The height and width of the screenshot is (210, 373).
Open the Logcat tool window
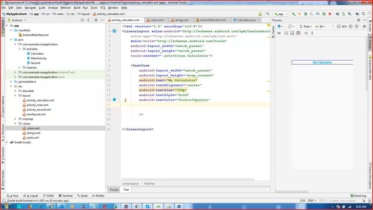coord(31,196)
